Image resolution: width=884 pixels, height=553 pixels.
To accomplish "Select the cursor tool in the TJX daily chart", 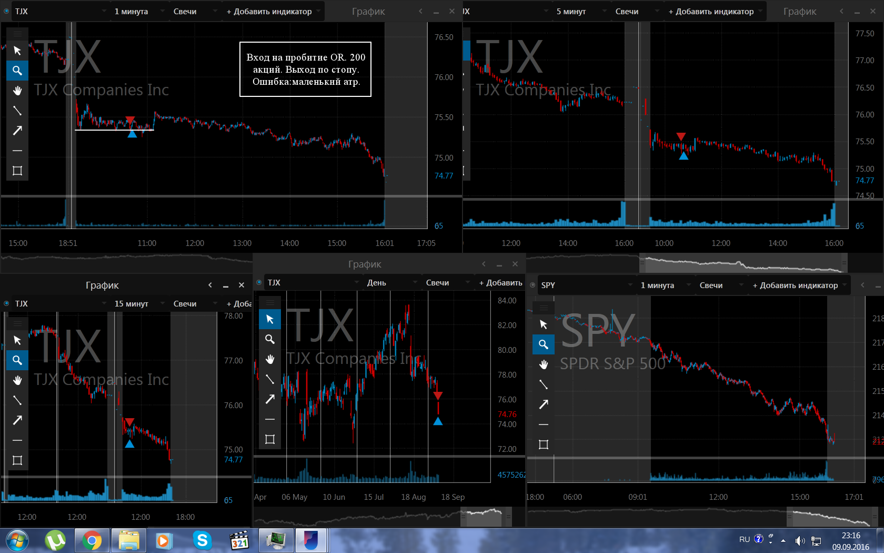I will click(270, 319).
